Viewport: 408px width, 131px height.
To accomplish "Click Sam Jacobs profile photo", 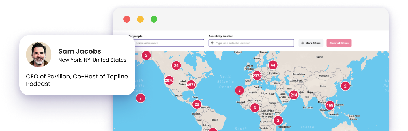I will pyautogui.click(x=39, y=54).
